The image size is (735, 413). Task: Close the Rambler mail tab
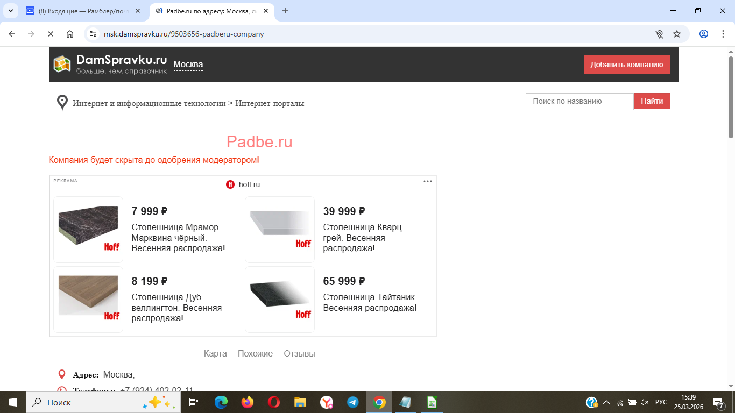click(x=138, y=11)
